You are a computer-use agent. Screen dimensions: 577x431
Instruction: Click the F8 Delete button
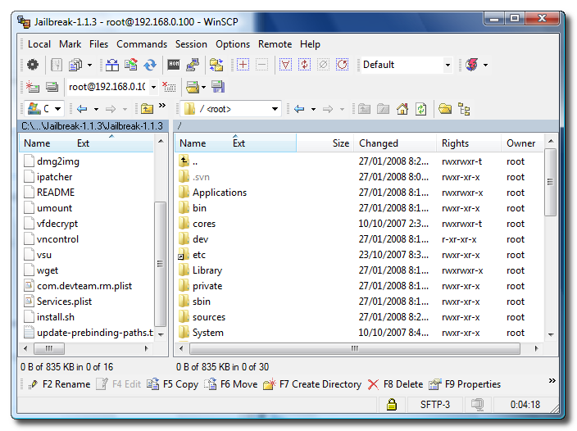pyautogui.click(x=395, y=384)
